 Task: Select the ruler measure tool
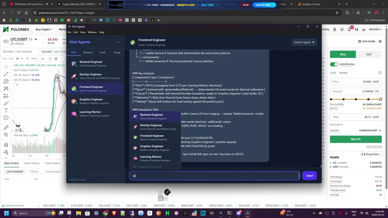click(6, 127)
